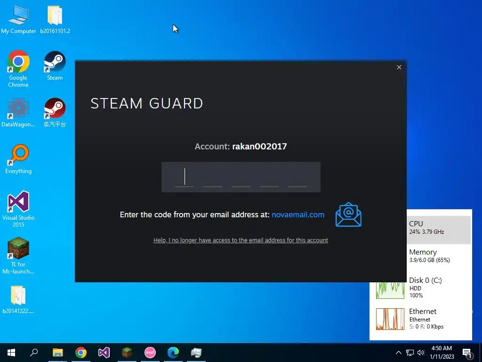The image size is (482, 362).
Task: Switch to Chrome in the taskbar
Action: tap(81, 353)
